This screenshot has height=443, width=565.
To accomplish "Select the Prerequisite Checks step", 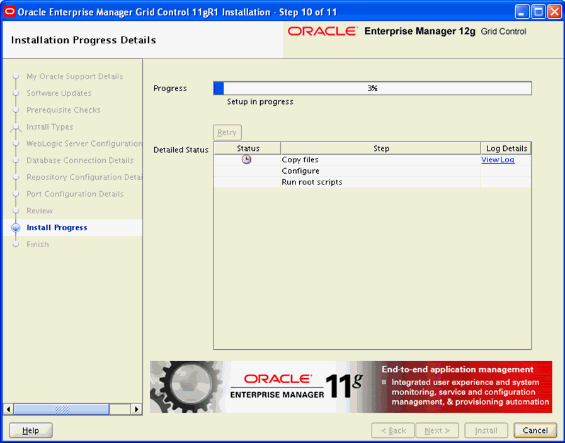I will click(x=64, y=109).
